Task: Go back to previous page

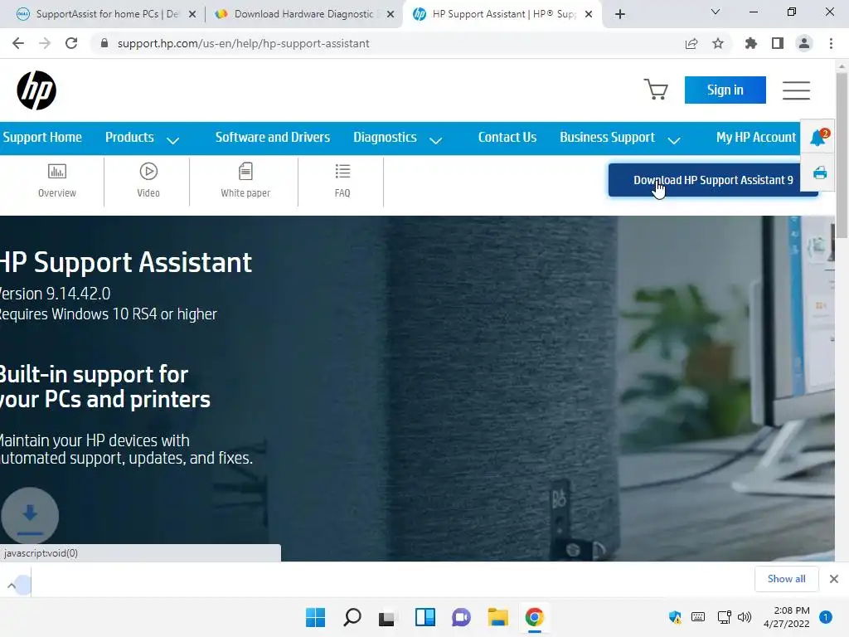Action: click(x=18, y=43)
